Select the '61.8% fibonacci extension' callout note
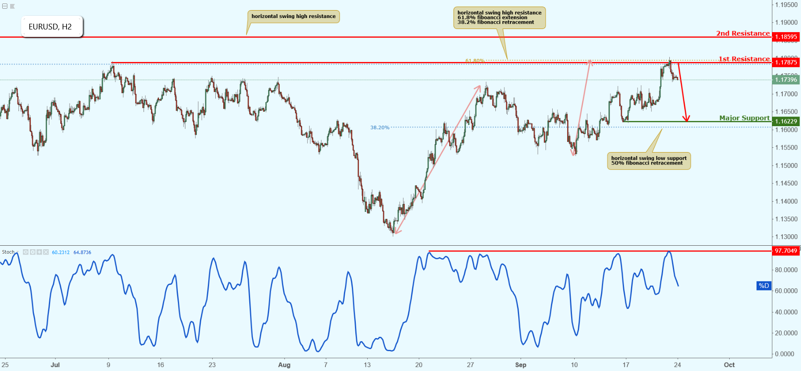The height and width of the screenshot is (371, 801). coord(499,18)
